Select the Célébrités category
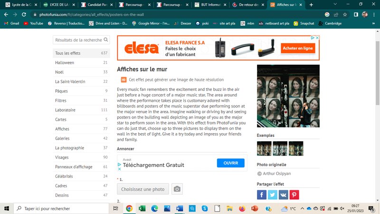This screenshot has width=380, height=214. [81, 176]
